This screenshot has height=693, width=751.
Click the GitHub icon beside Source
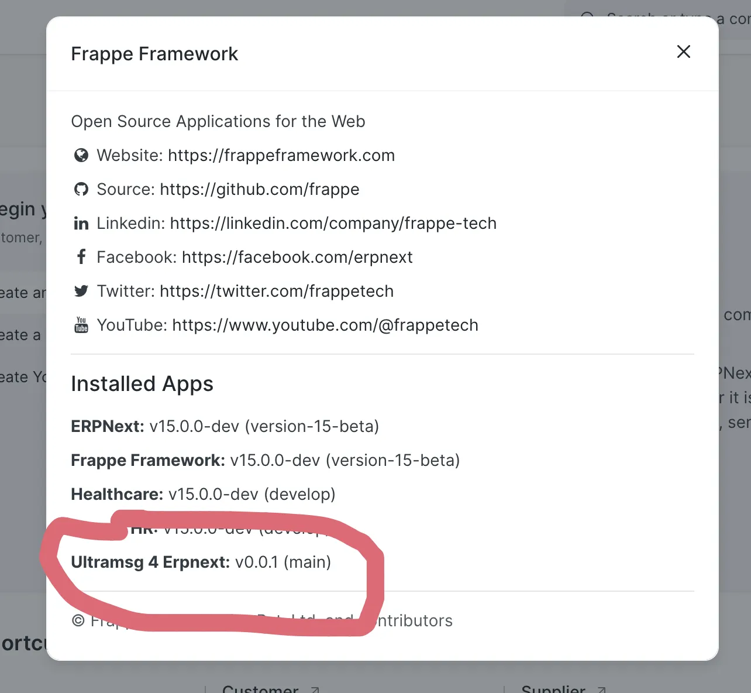(x=81, y=189)
